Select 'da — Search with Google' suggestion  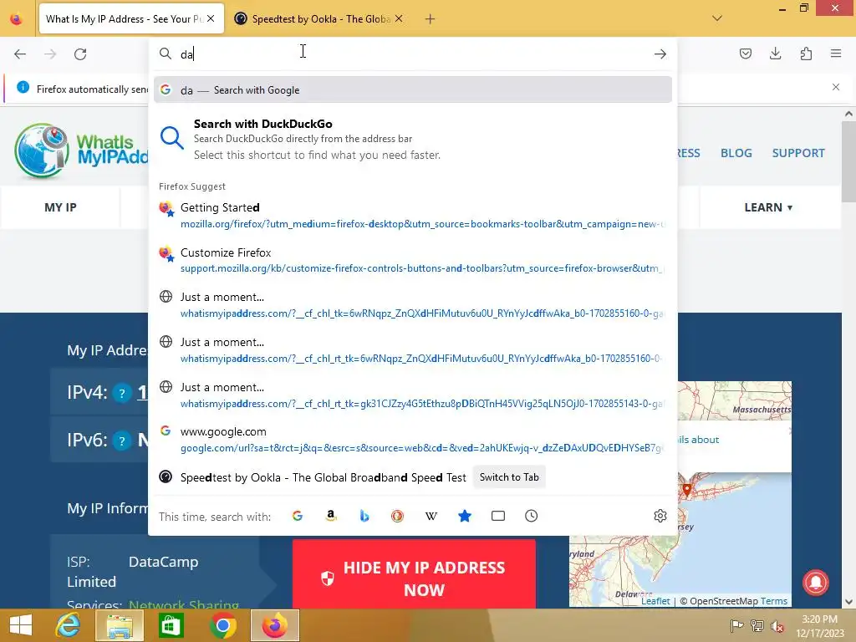click(413, 89)
